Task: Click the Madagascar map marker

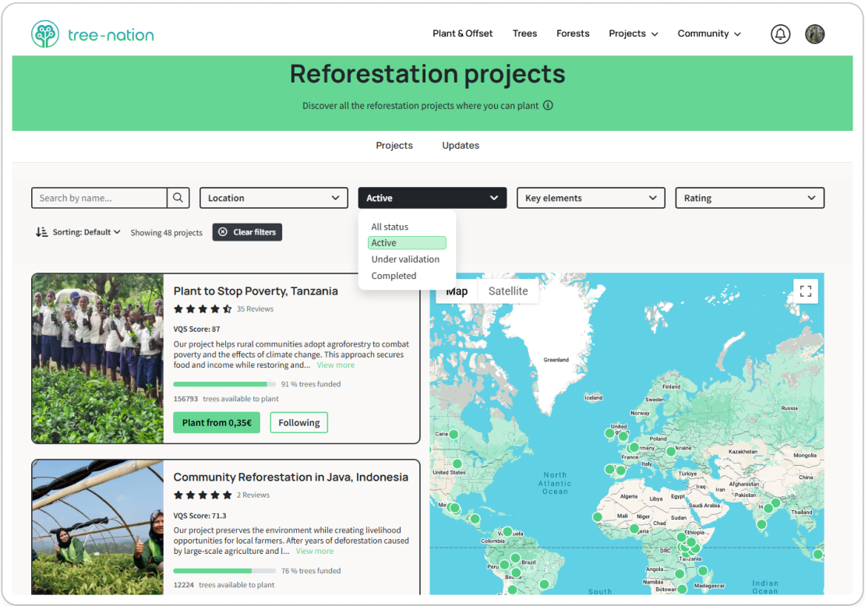Action: point(702,571)
